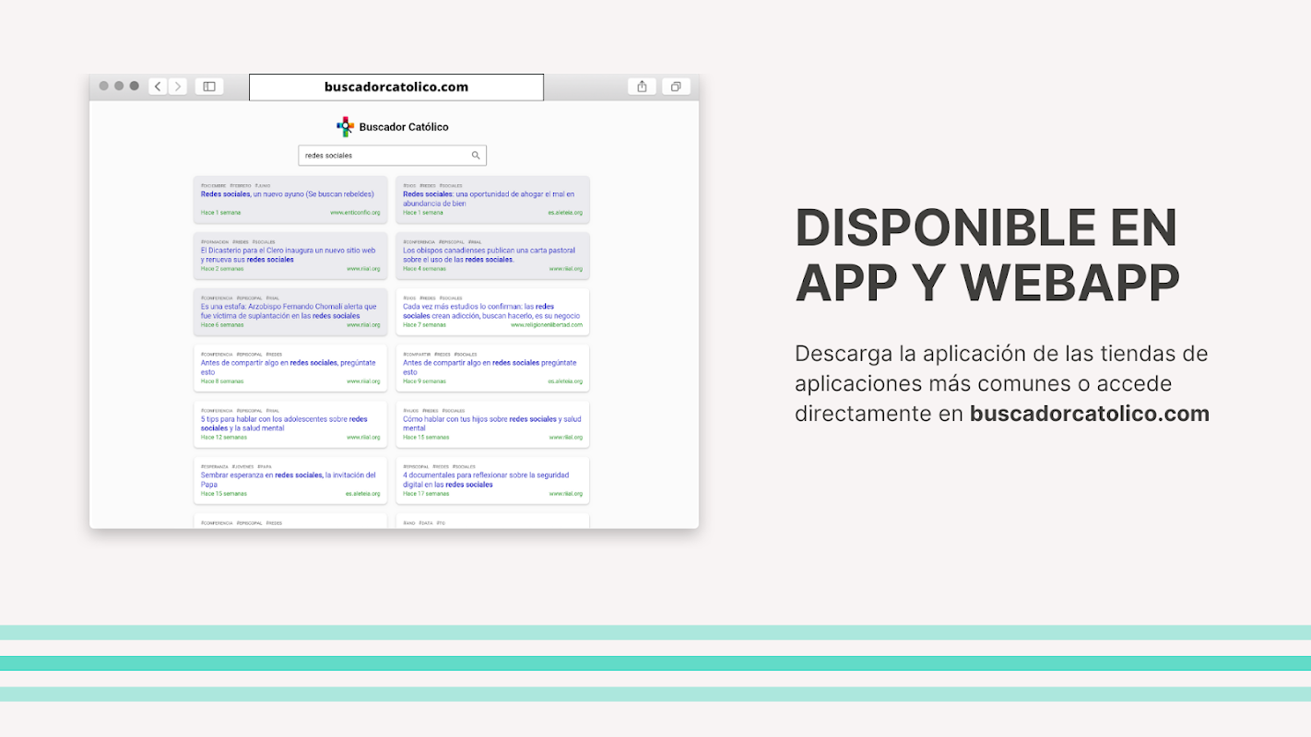Click 'Hace 7 semanas' timestamp
The height and width of the screenshot is (737, 1311).
click(424, 324)
